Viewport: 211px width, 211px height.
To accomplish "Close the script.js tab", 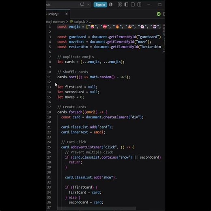I will click(67, 14).
